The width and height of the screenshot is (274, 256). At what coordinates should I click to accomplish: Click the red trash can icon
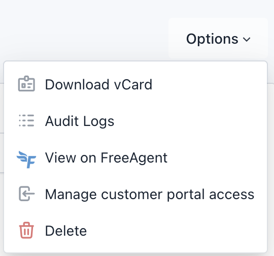pos(26,230)
